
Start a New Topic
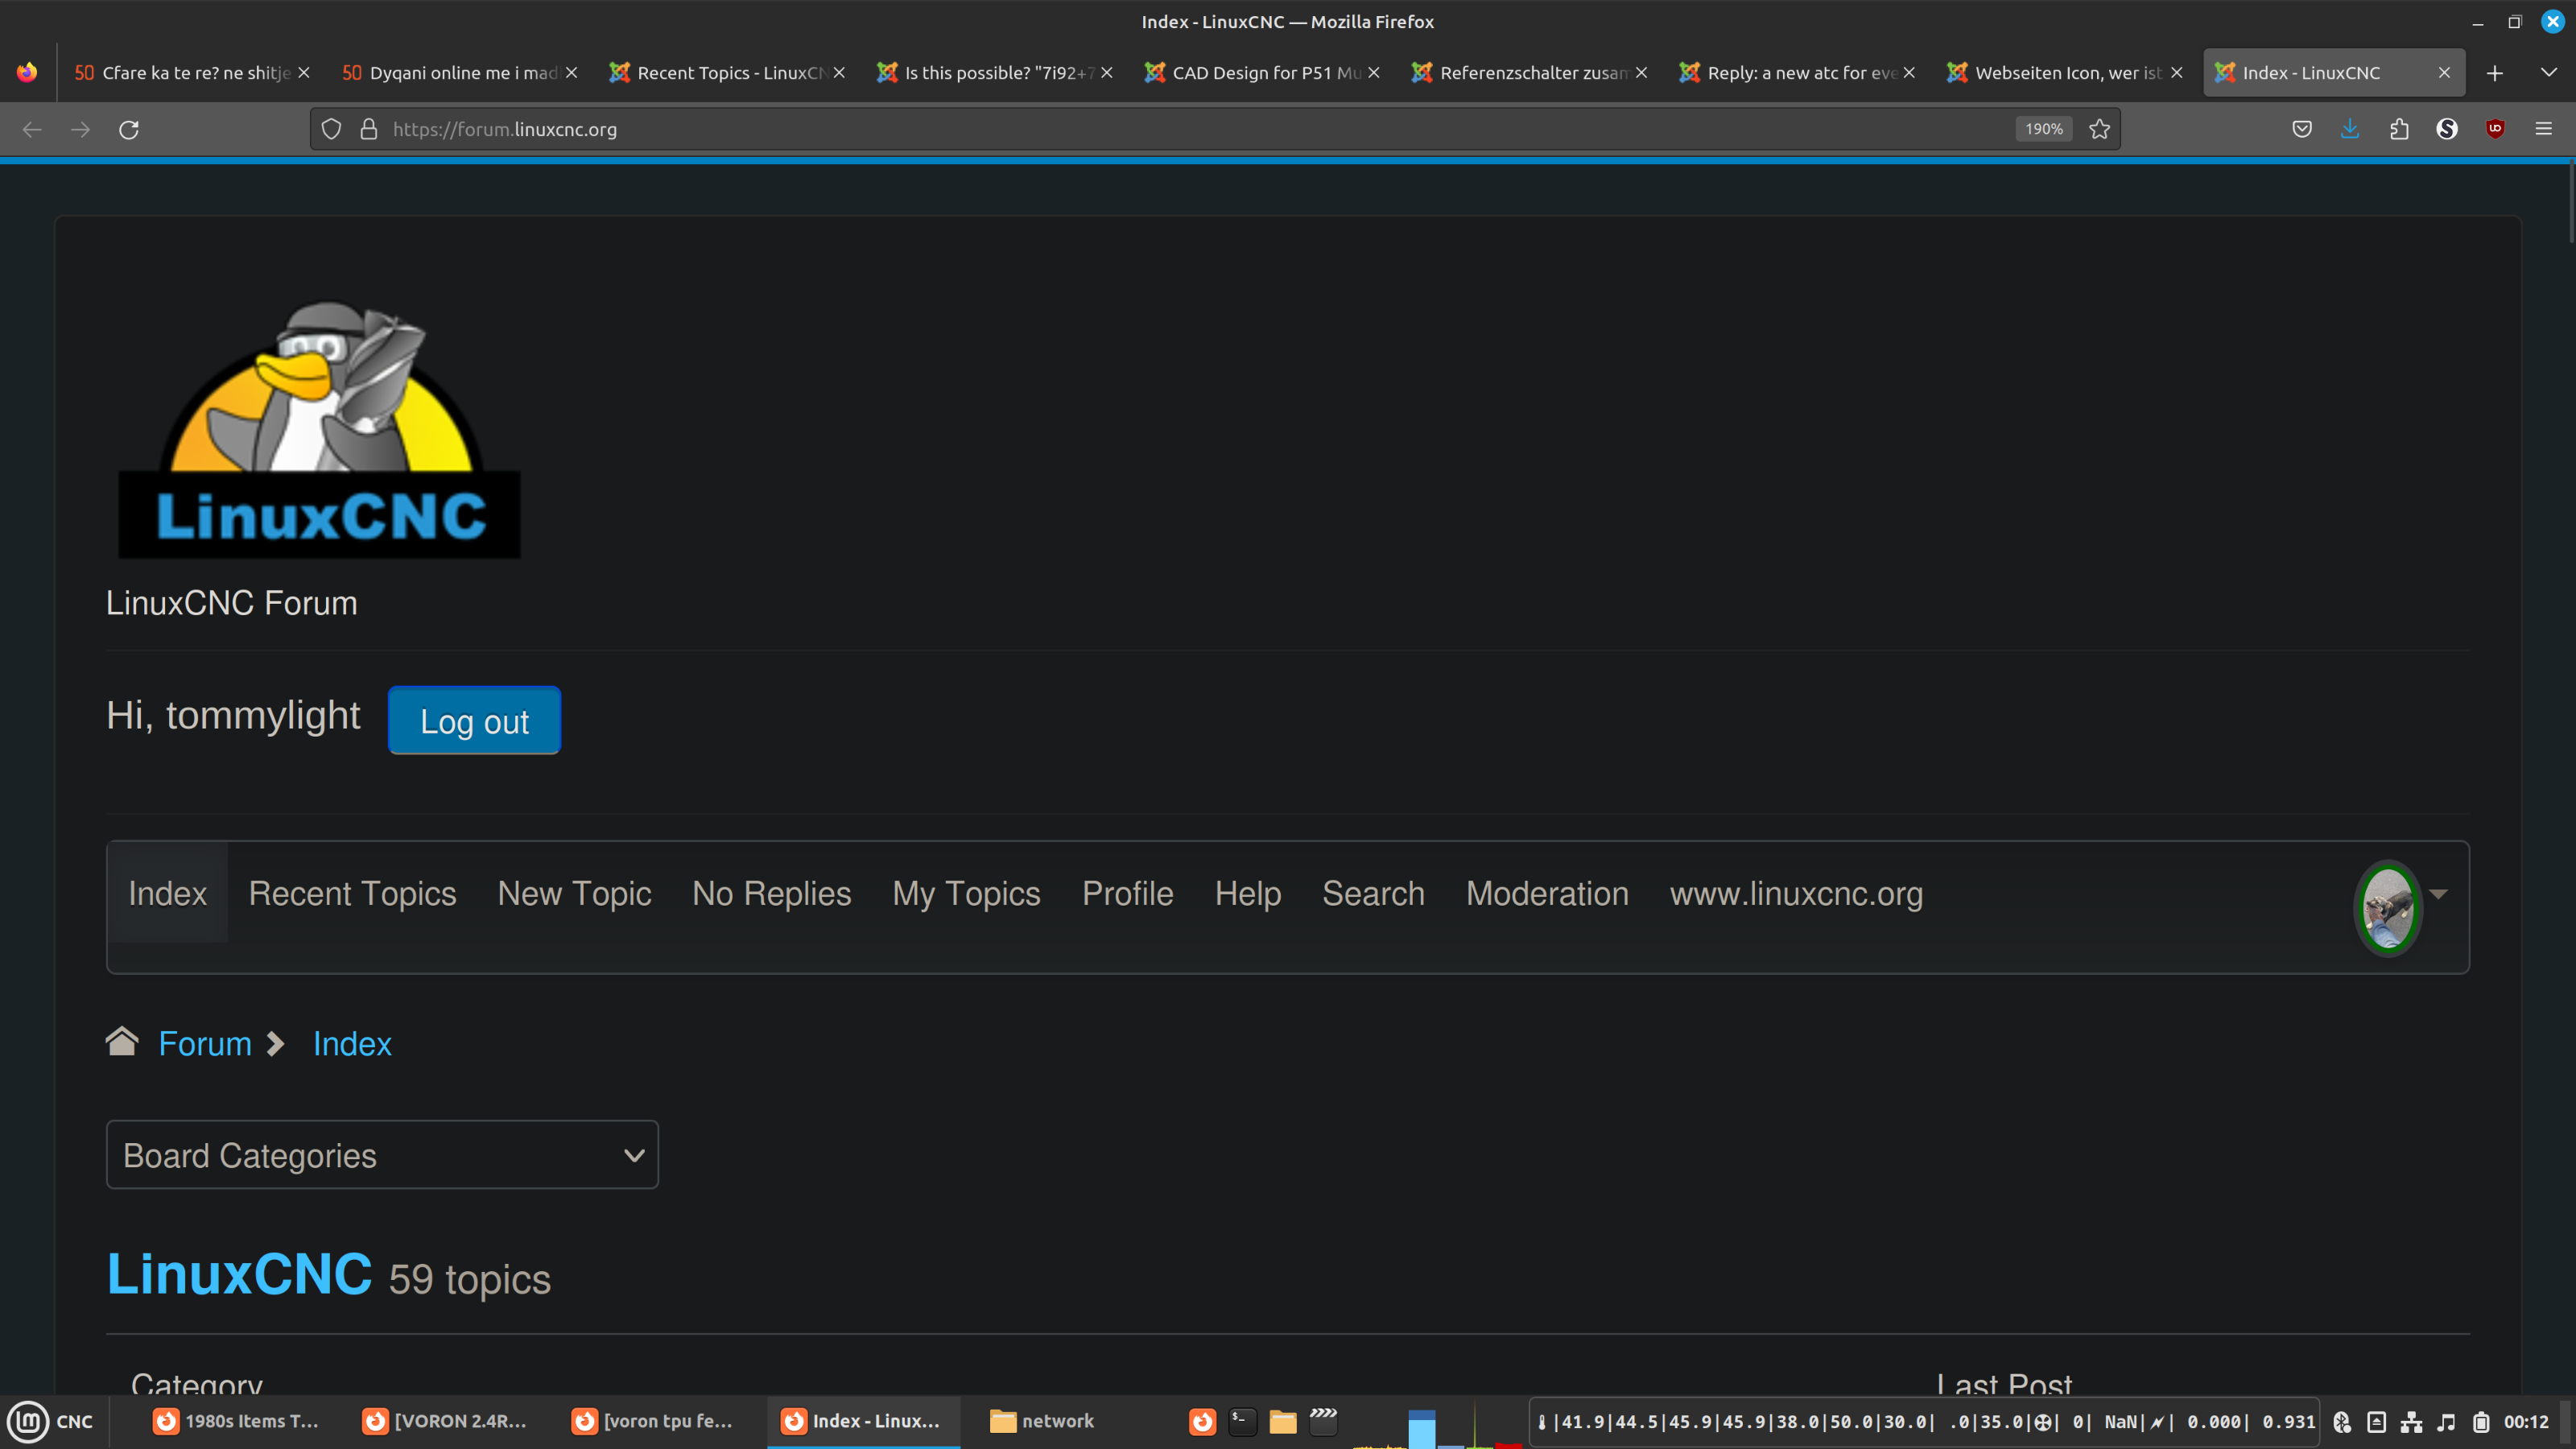pos(574,893)
